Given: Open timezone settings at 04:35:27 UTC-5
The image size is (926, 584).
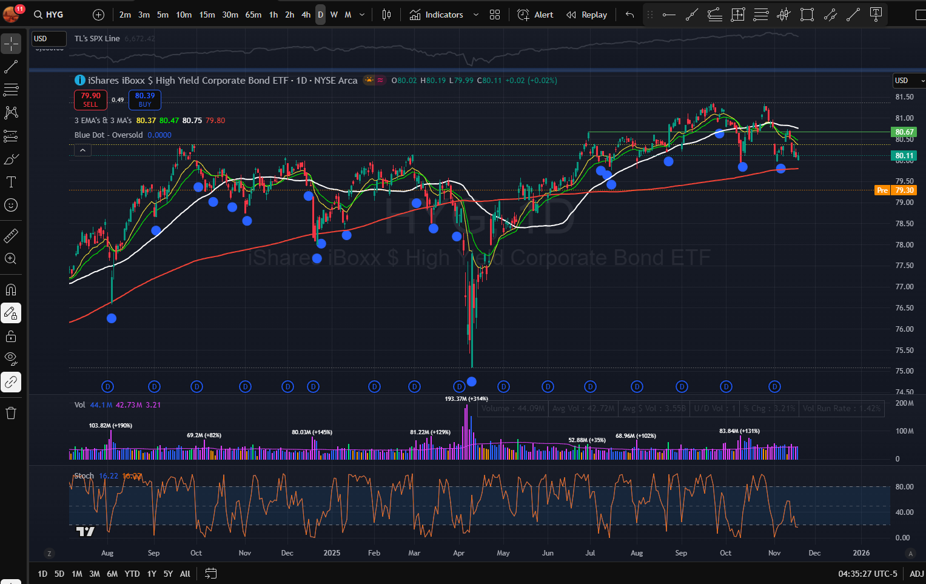Looking at the screenshot, I should tap(868, 574).
